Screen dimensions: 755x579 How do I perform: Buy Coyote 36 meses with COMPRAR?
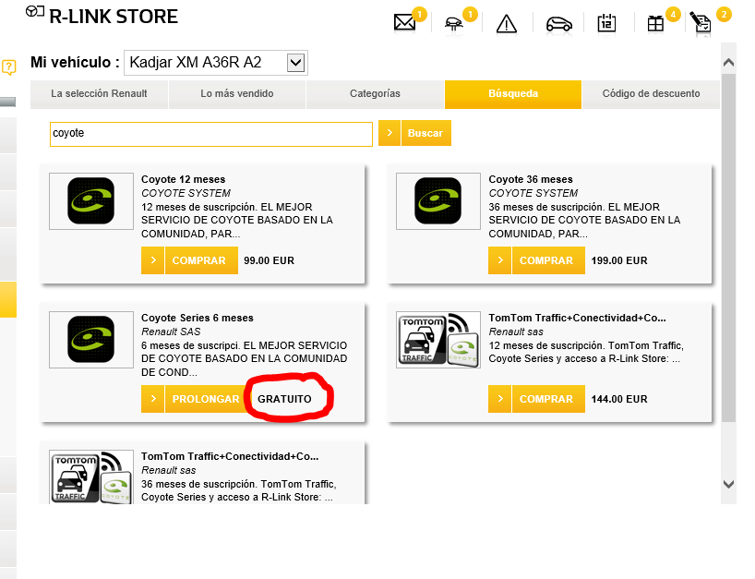[x=548, y=260]
